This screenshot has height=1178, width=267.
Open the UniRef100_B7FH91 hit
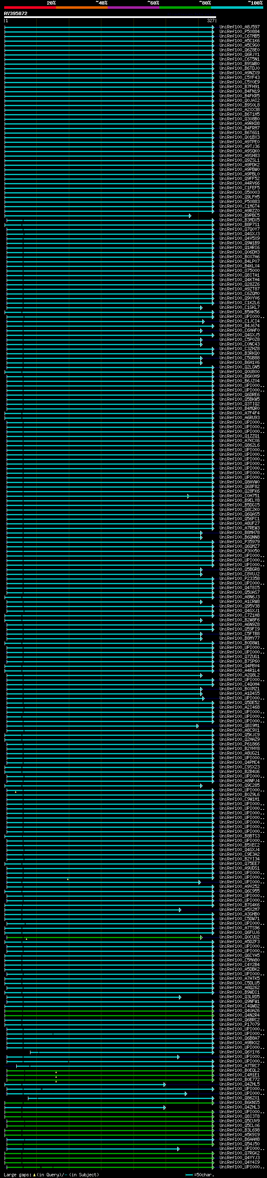click(x=239, y=87)
